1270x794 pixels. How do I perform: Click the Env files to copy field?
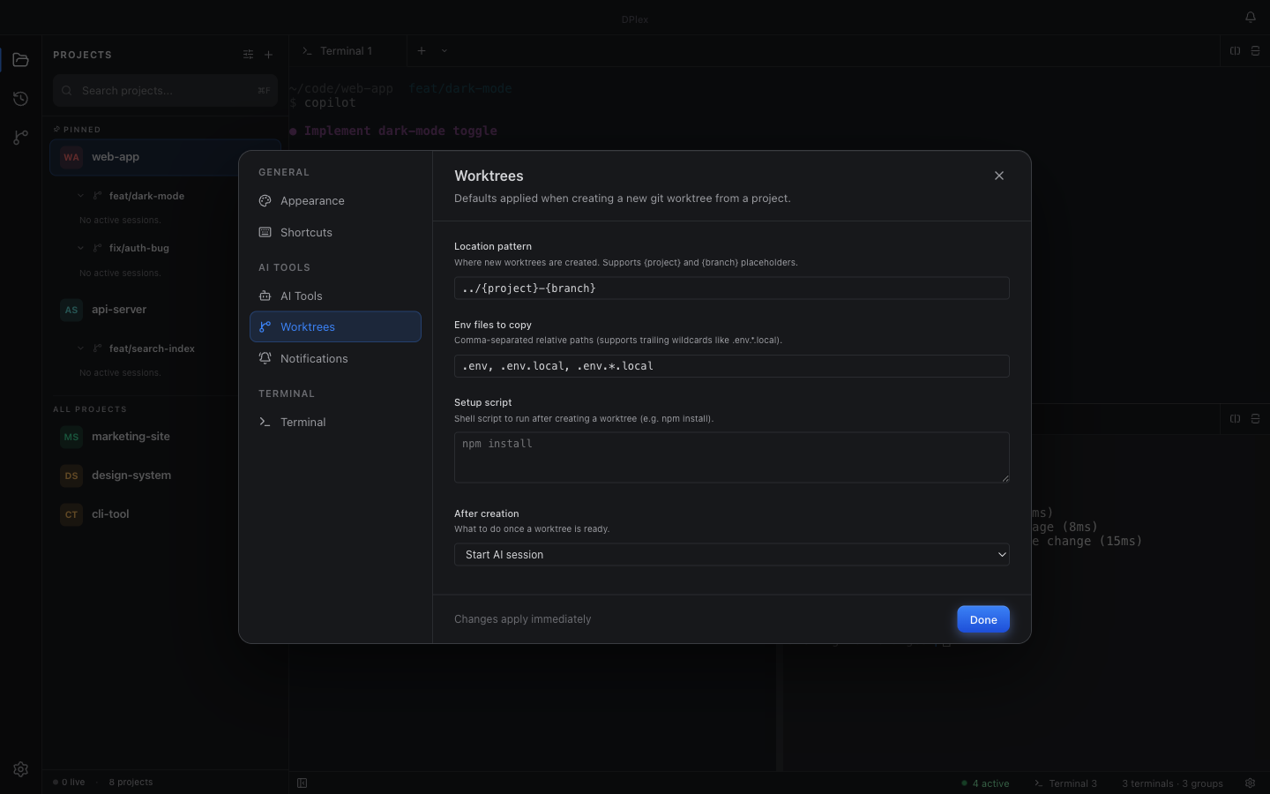731,366
